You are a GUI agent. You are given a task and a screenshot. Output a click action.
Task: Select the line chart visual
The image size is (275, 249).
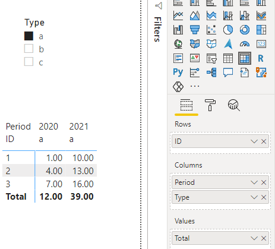[x=178, y=15]
